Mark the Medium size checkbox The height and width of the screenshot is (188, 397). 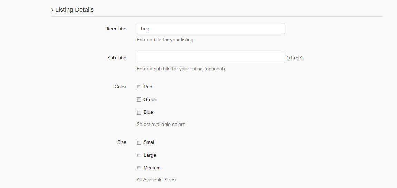pyautogui.click(x=139, y=168)
